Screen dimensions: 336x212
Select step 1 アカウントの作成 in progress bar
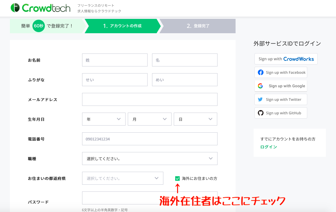tap(122, 26)
